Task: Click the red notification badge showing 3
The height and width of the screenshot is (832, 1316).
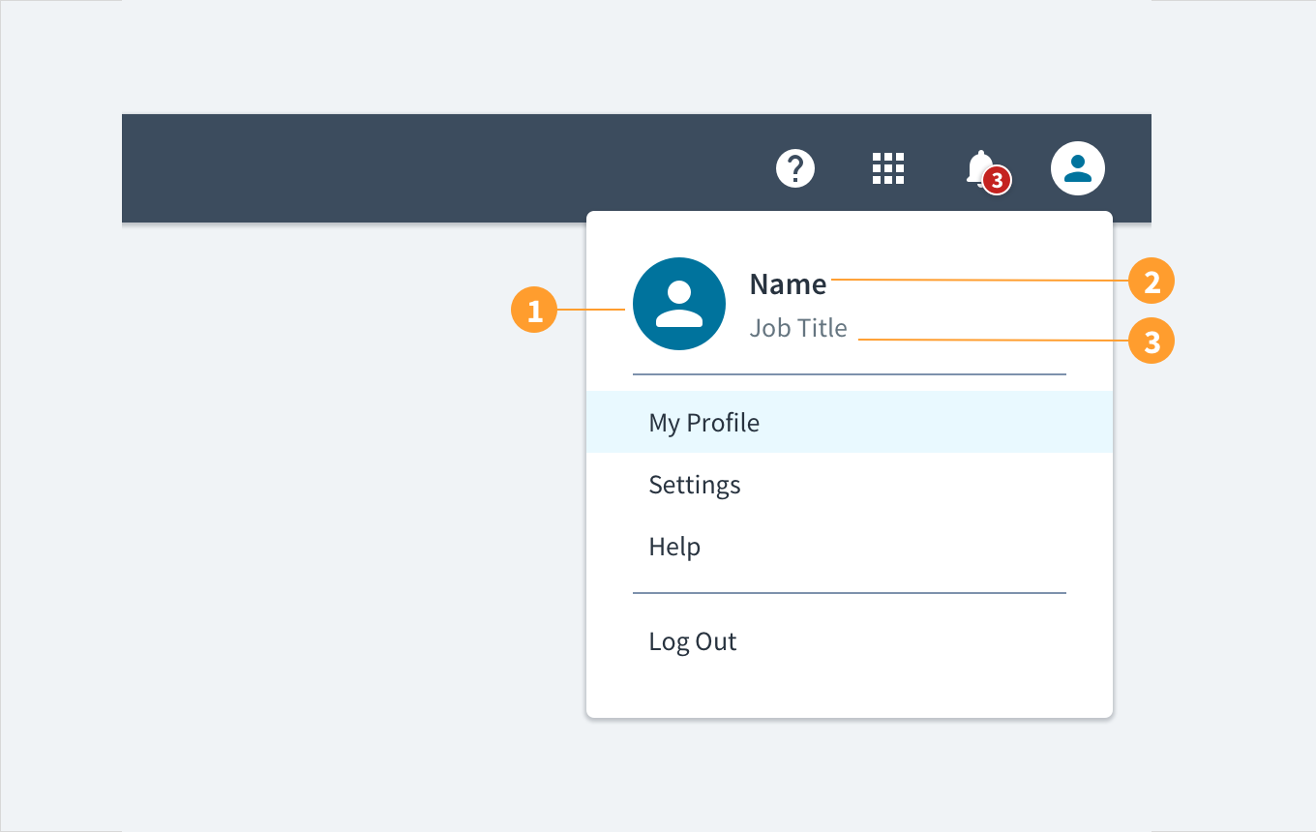Action: pos(998,180)
